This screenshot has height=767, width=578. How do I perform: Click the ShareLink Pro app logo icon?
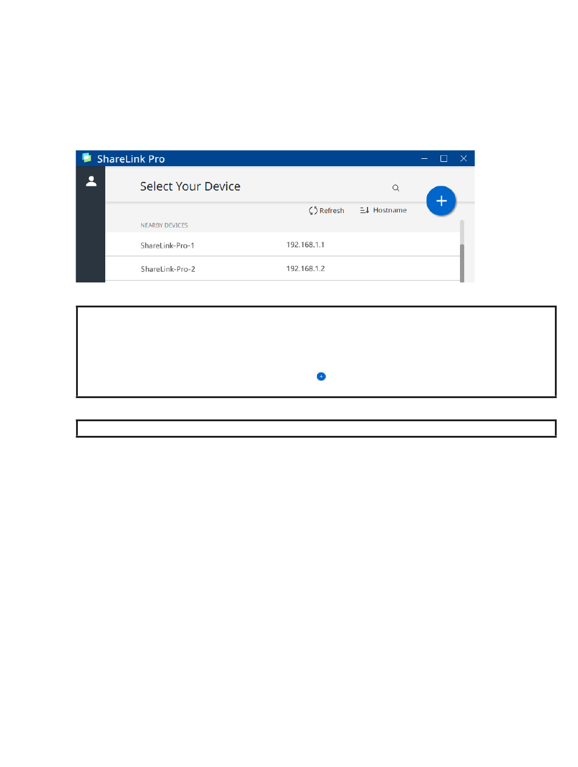(x=87, y=158)
